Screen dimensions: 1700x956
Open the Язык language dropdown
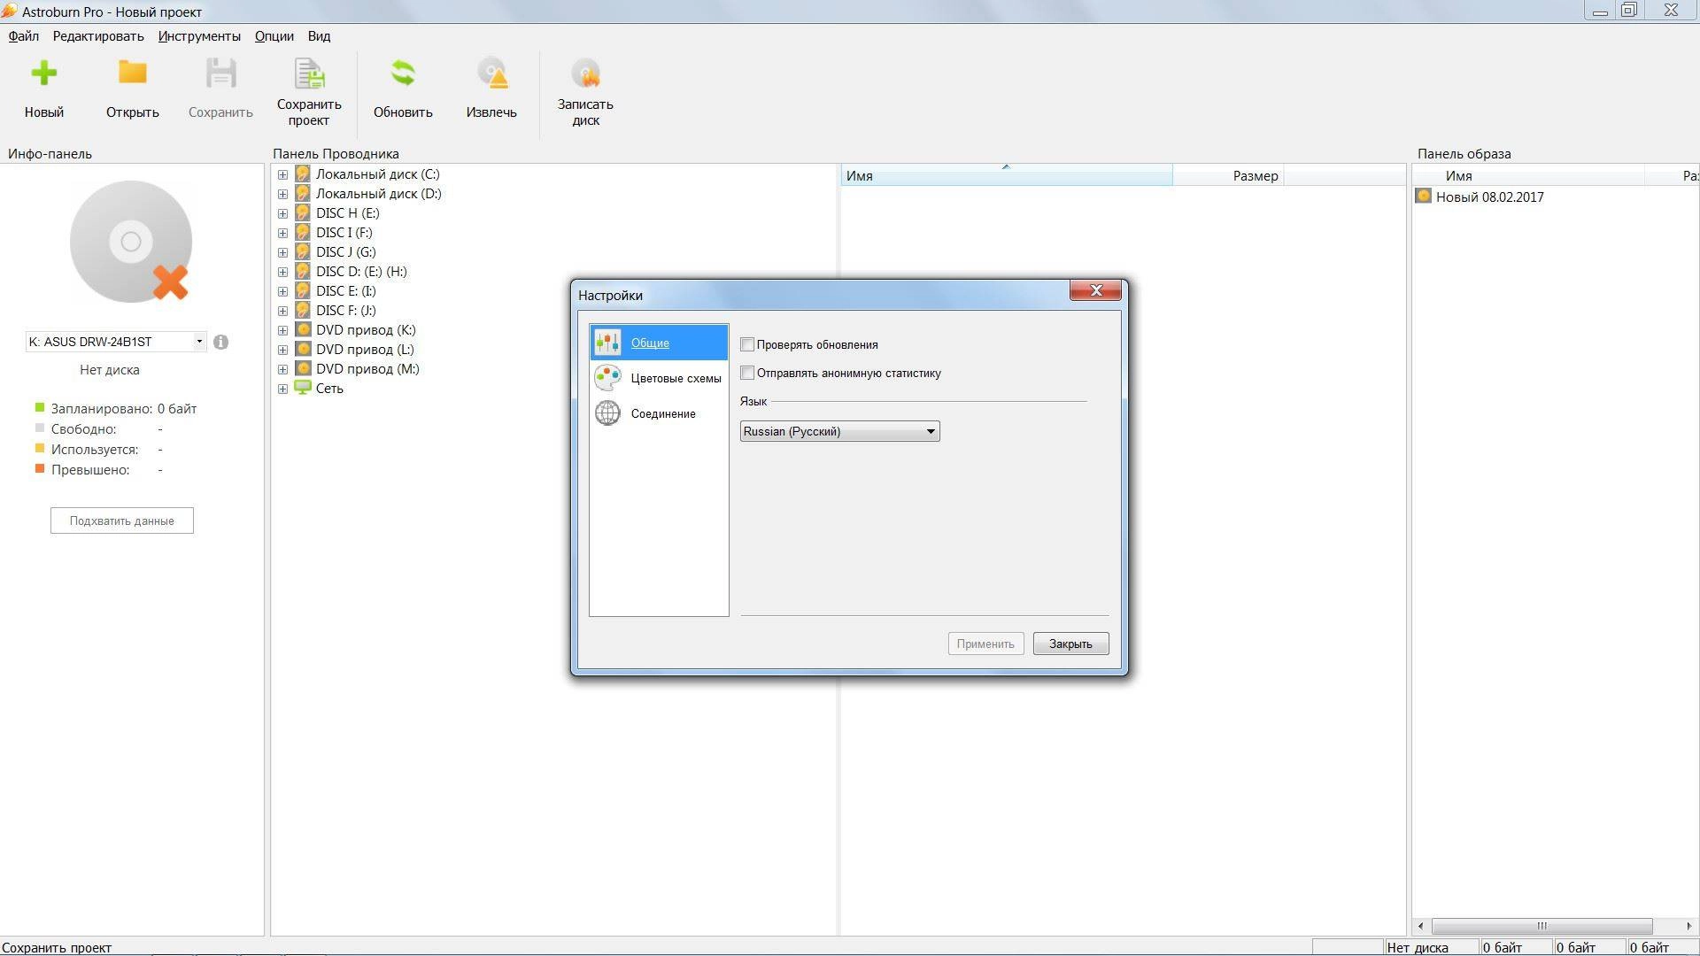[839, 431]
